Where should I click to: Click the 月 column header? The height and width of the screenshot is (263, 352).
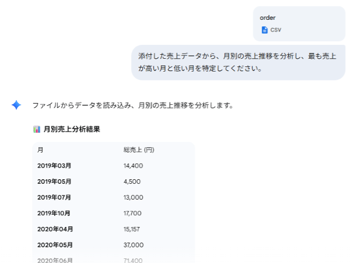pos(40,150)
